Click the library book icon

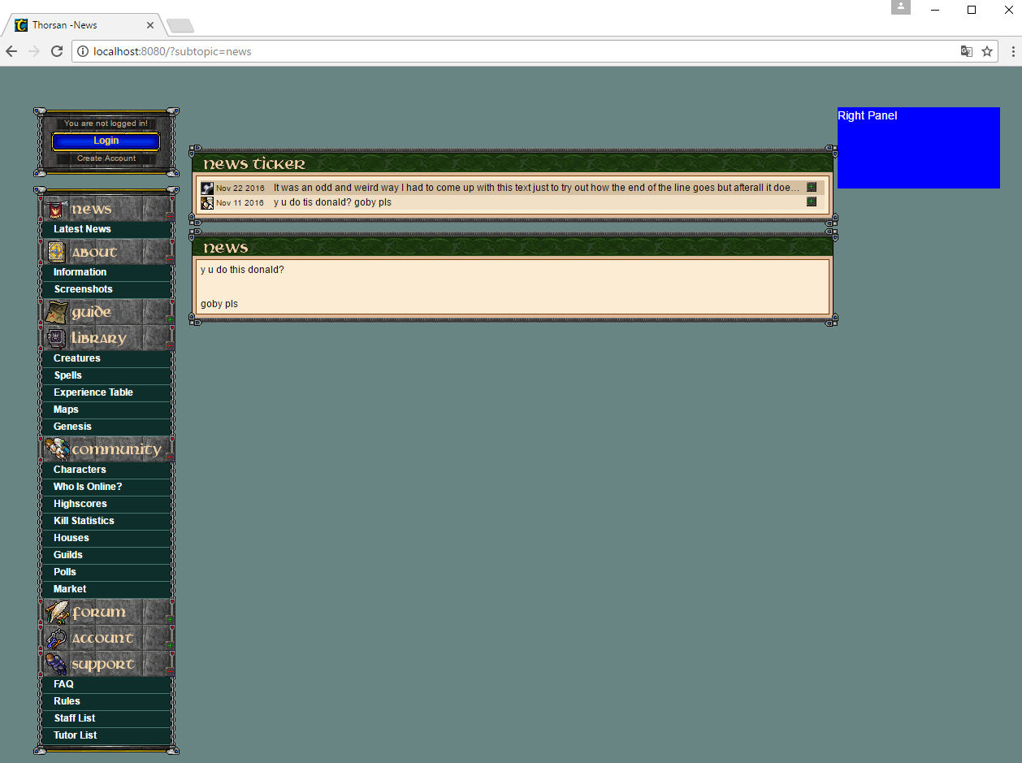pyautogui.click(x=56, y=338)
